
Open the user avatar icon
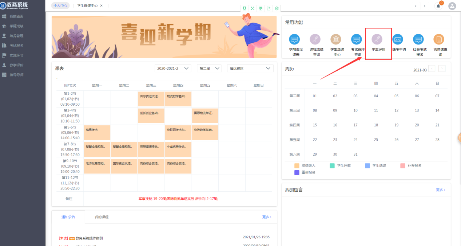452,6
